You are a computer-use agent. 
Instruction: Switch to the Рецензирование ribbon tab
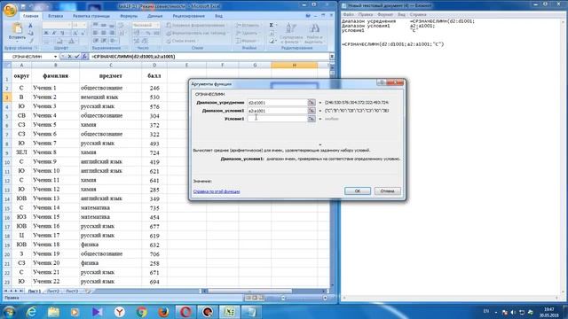click(189, 16)
